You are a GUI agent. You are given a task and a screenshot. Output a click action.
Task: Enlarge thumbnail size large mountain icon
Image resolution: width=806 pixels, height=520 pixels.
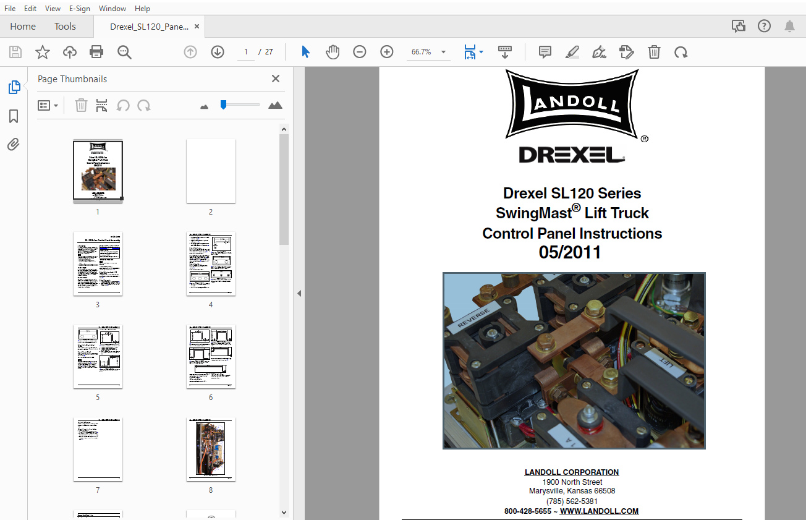275,105
